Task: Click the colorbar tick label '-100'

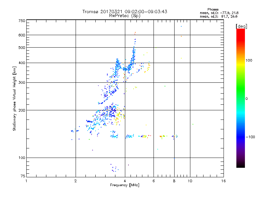Action: pyautogui.click(x=250, y=137)
